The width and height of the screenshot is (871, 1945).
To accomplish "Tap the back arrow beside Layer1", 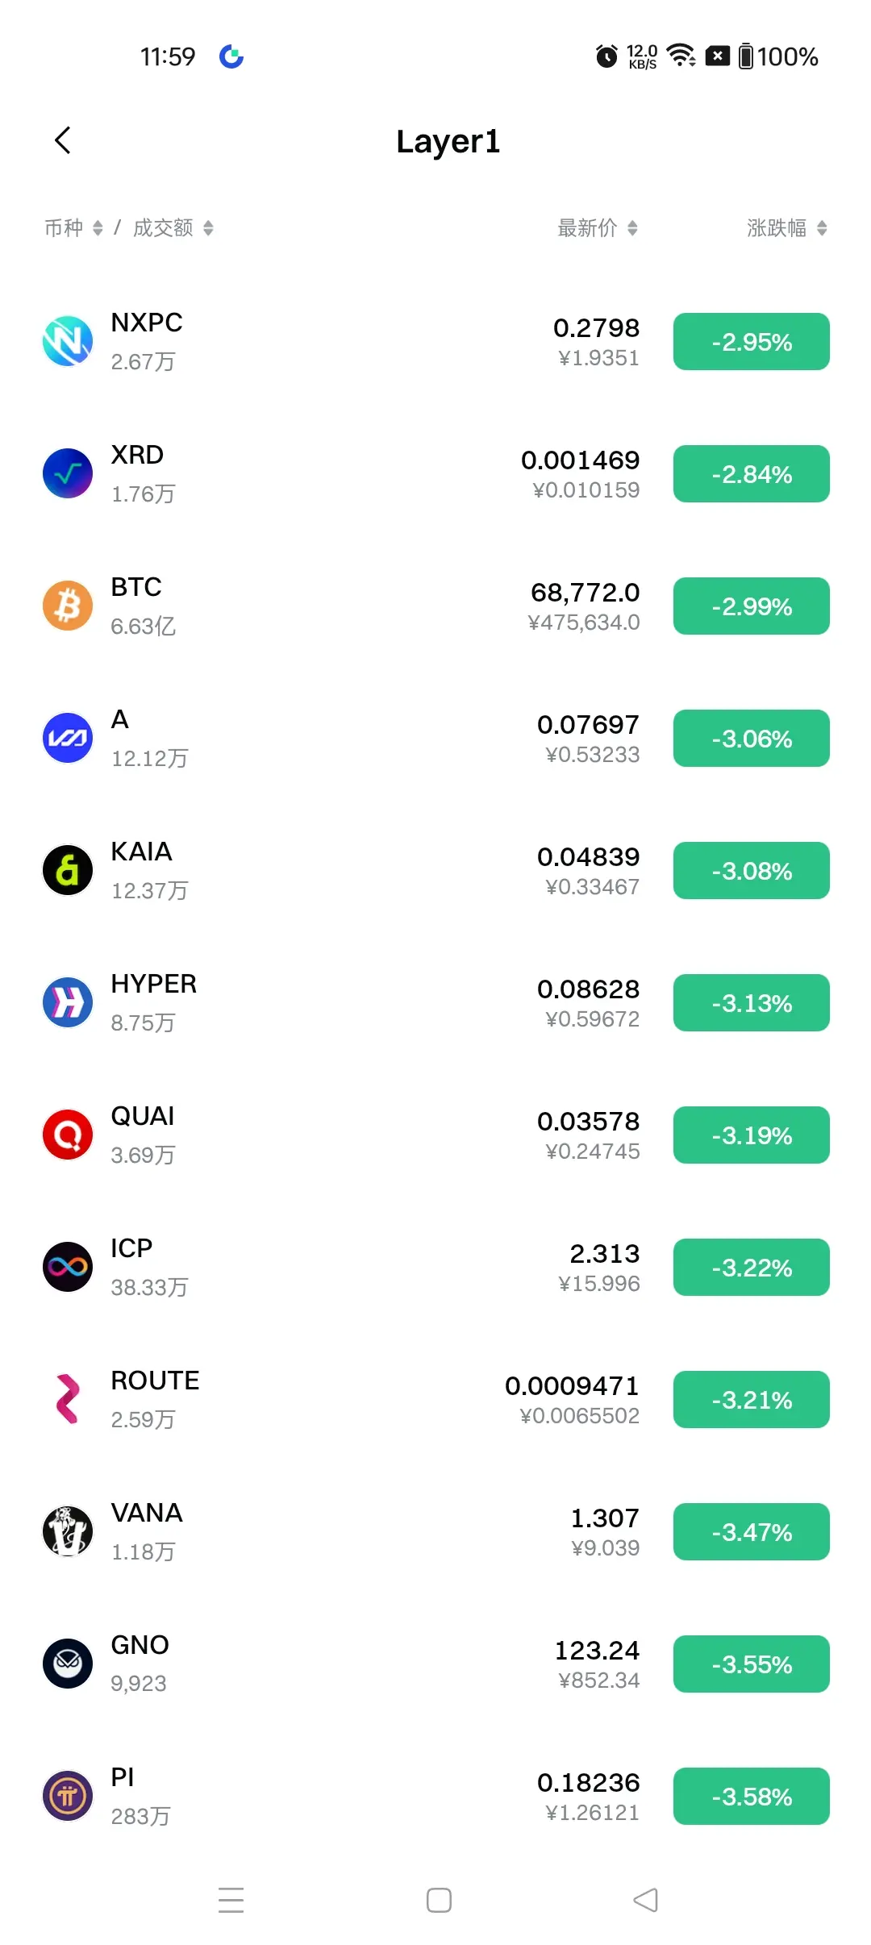I will [x=63, y=140].
